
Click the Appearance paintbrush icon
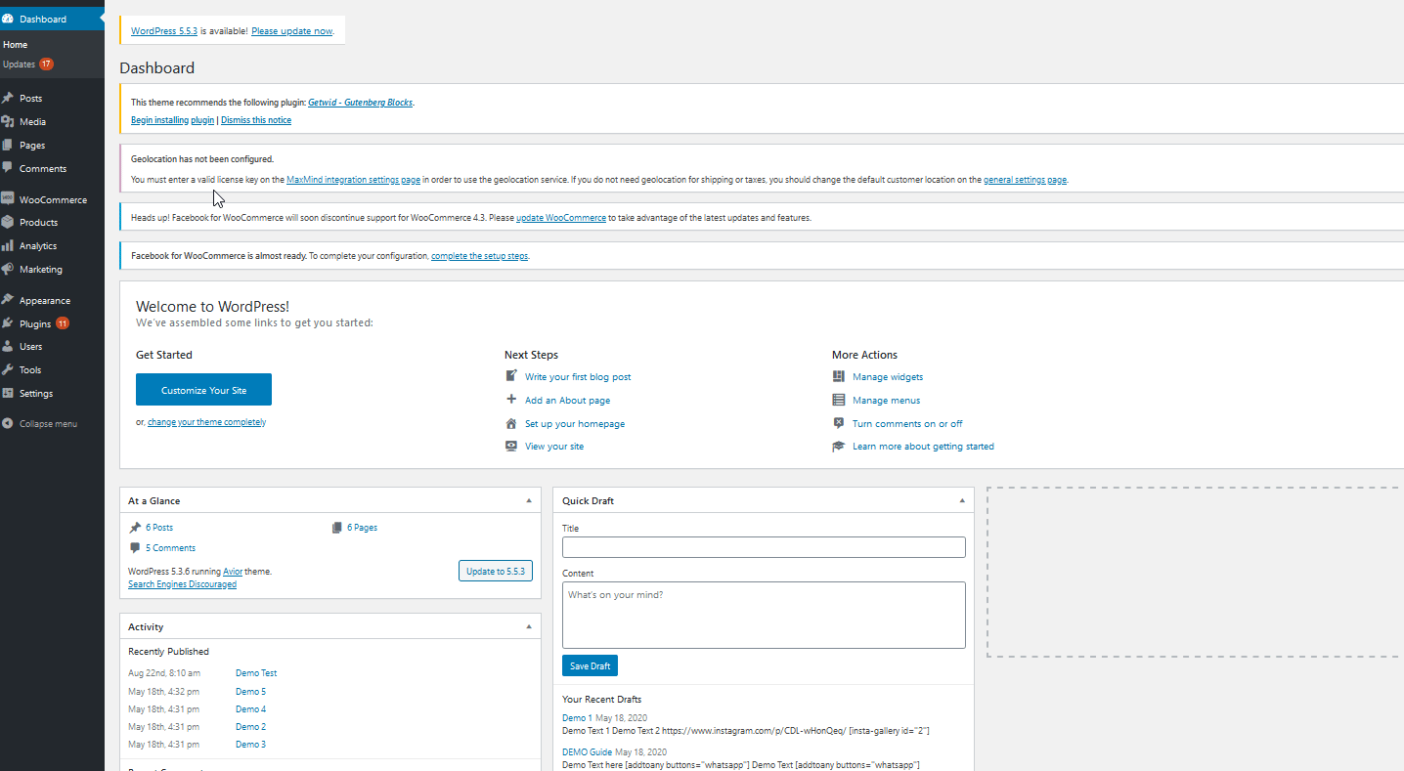tap(8, 300)
